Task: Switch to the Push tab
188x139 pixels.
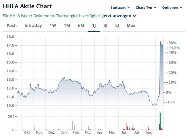Action: coord(11,26)
